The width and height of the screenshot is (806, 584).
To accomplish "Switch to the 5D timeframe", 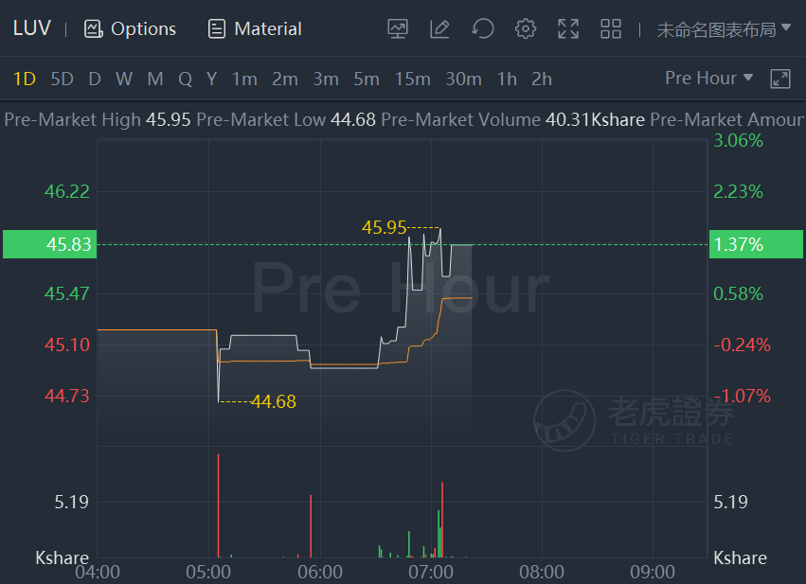I will (62, 80).
